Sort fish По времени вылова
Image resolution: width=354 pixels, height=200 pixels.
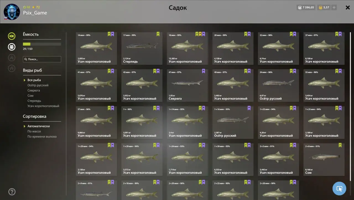click(42, 137)
